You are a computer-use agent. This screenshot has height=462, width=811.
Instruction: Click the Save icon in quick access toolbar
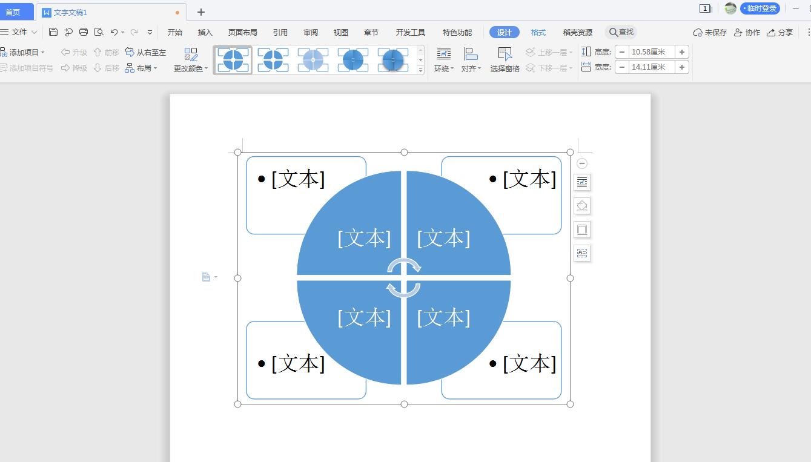click(x=53, y=32)
